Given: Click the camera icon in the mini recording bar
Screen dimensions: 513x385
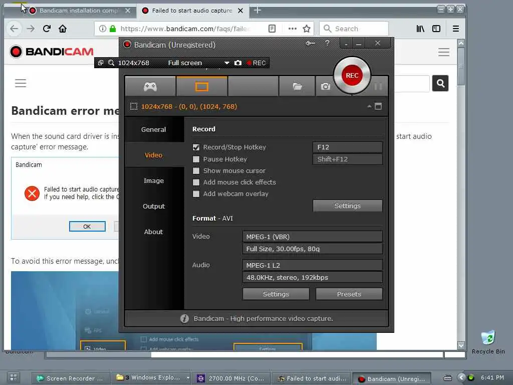Looking at the screenshot, I should tap(238, 63).
